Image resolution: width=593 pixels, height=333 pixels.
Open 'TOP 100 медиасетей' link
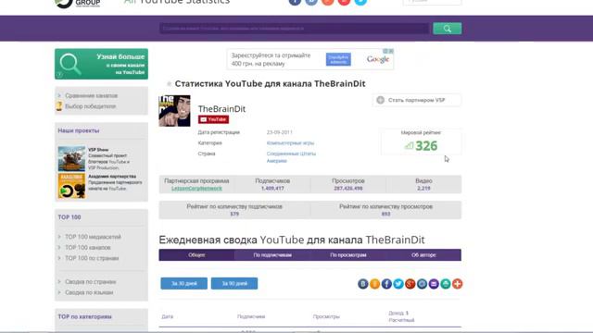(93, 237)
